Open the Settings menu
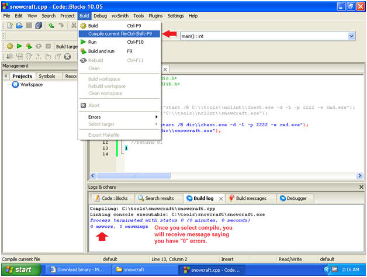 pos(175,16)
